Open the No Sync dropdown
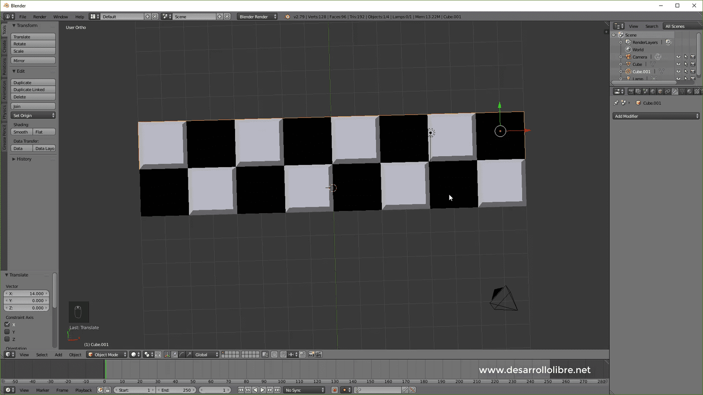The width and height of the screenshot is (703, 395). (x=304, y=390)
